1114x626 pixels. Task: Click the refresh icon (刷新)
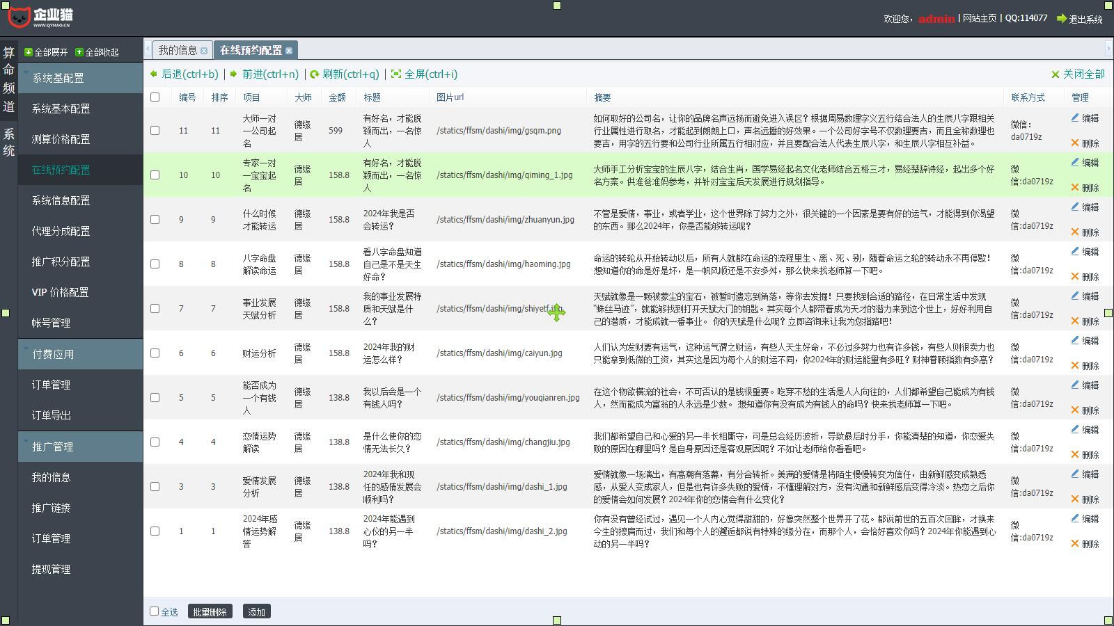point(315,74)
